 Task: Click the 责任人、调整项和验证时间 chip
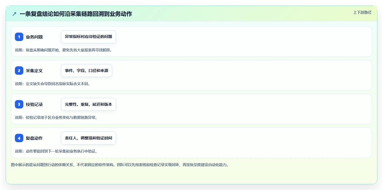pos(89,138)
